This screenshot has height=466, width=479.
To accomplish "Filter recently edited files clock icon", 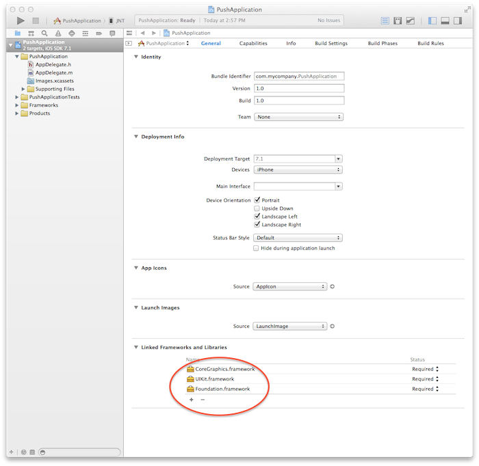I will 23,452.
